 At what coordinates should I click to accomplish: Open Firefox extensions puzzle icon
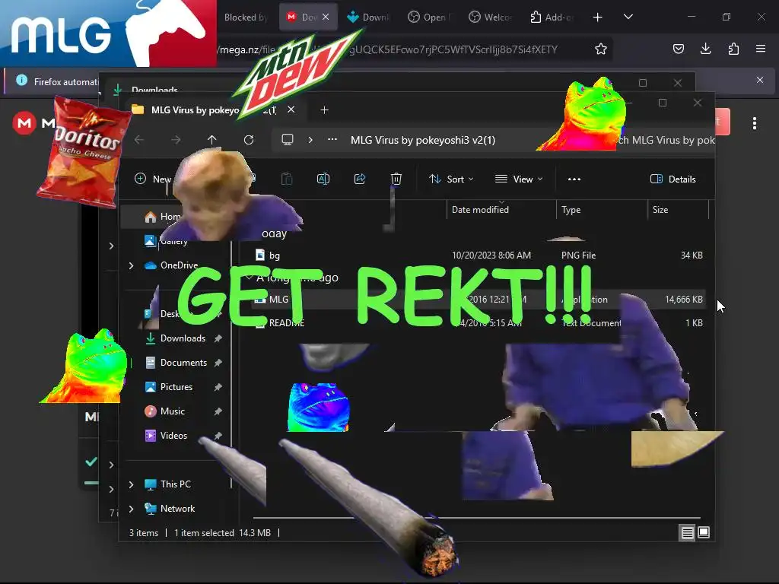(733, 49)
